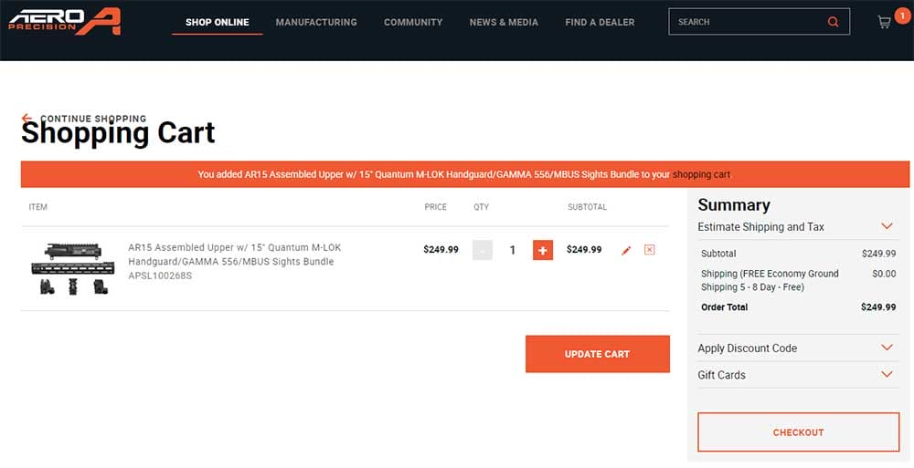This screenshot has width=914, height=468.
Task: Remove the AR15 item with X icon
Action: (649, 250)
